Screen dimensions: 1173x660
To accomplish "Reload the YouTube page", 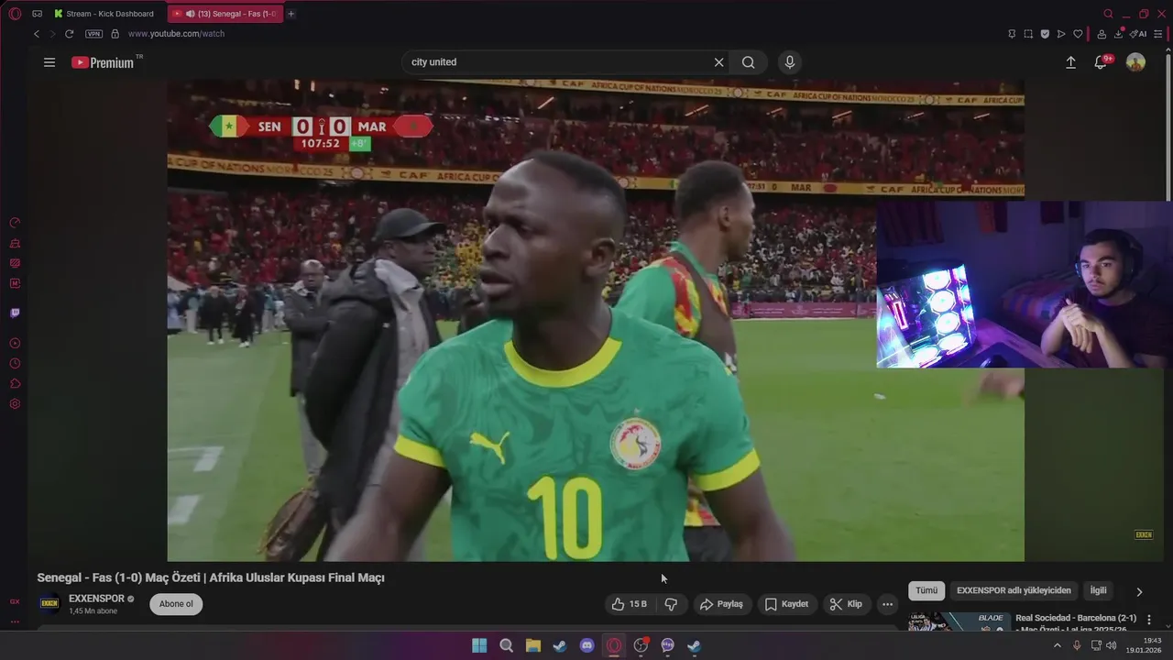I will pos(69,34).
